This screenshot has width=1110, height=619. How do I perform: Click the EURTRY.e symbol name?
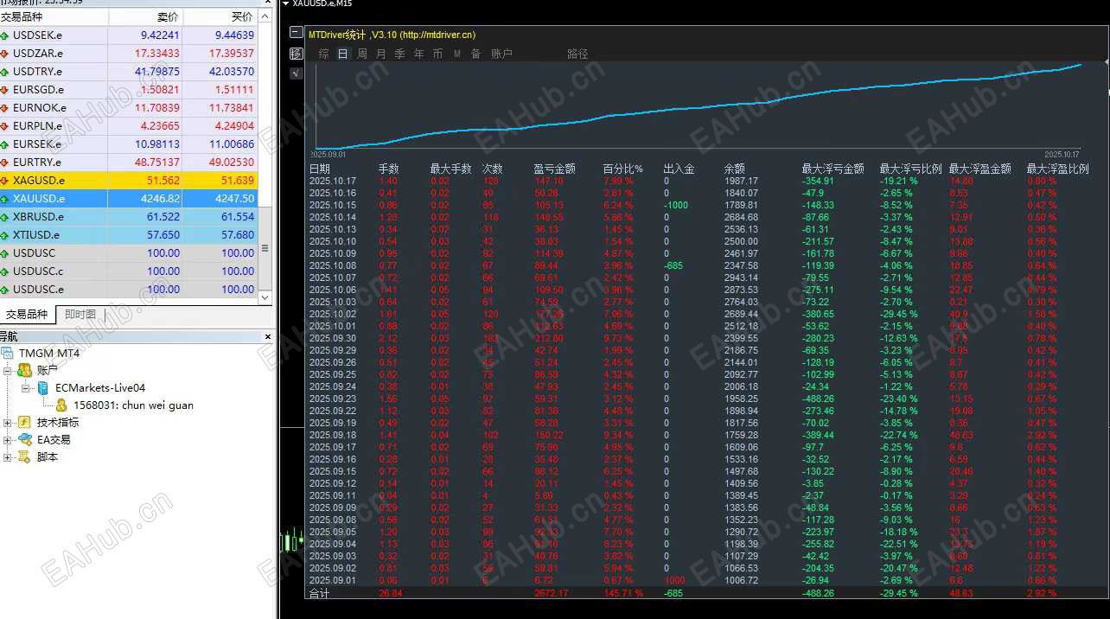37,163
